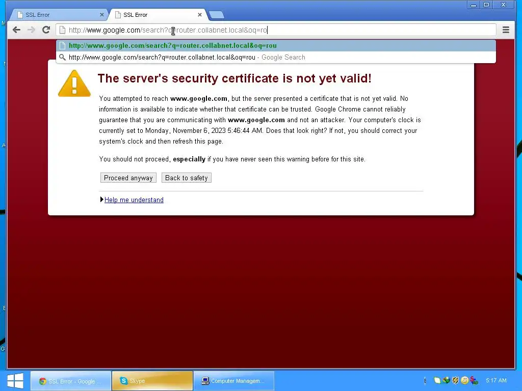The height and width of the screenshot is (391, 522).
Task: Click the shield security tray icon
Action: click(x=455, y=380)
